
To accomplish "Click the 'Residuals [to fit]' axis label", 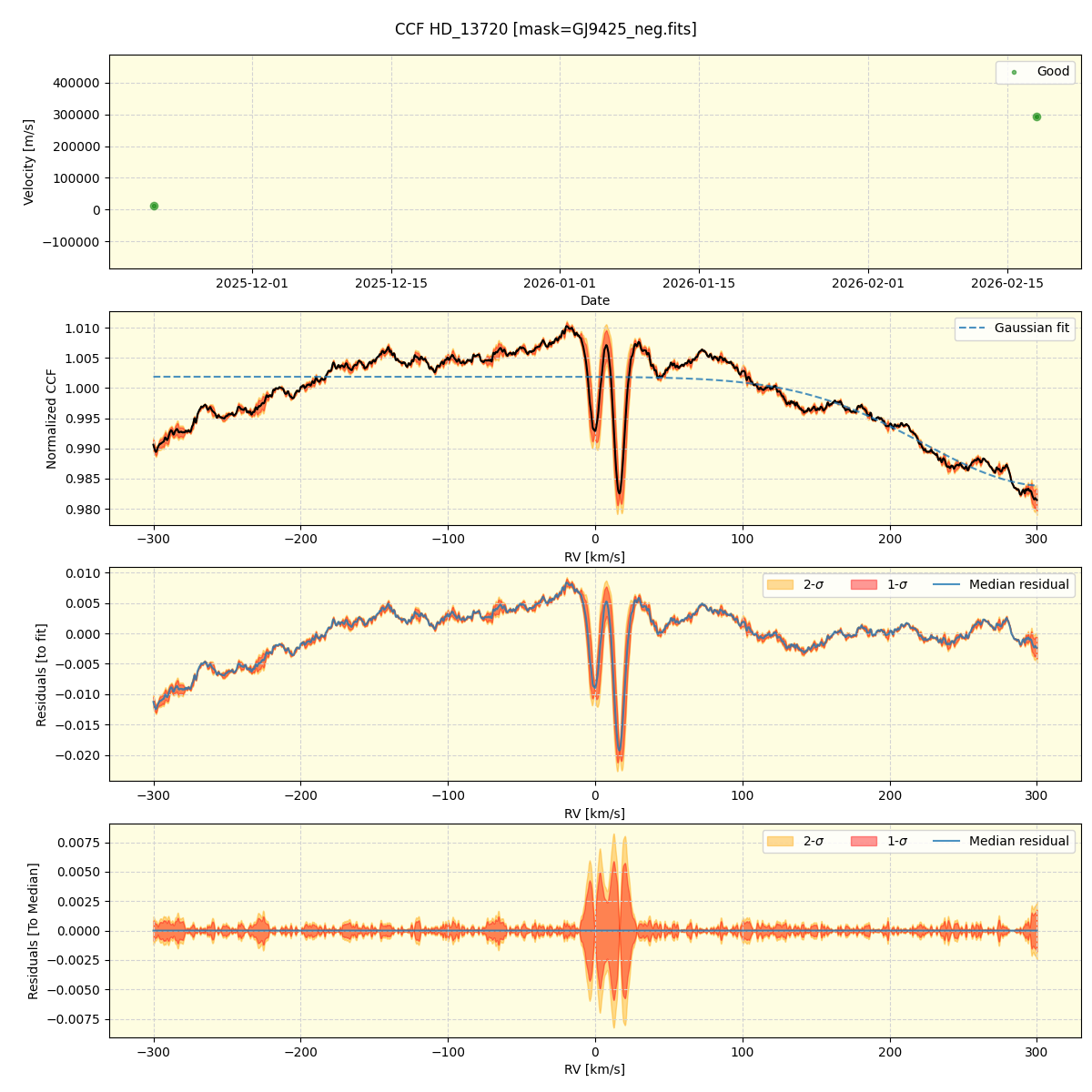I will pos(41,674).
